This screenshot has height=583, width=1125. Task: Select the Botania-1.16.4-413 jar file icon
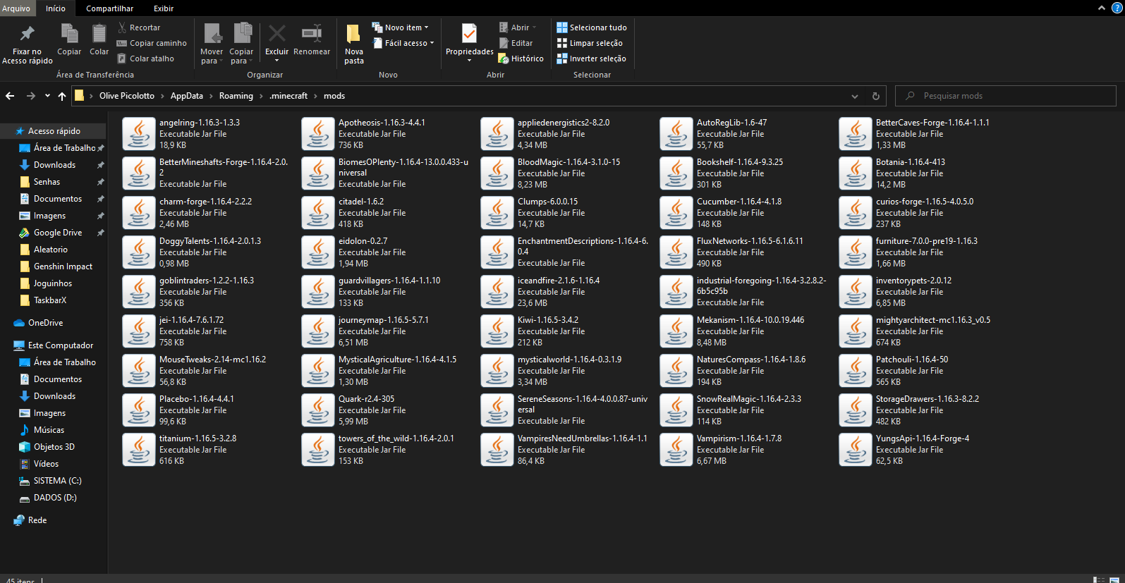tap(856, 173)
